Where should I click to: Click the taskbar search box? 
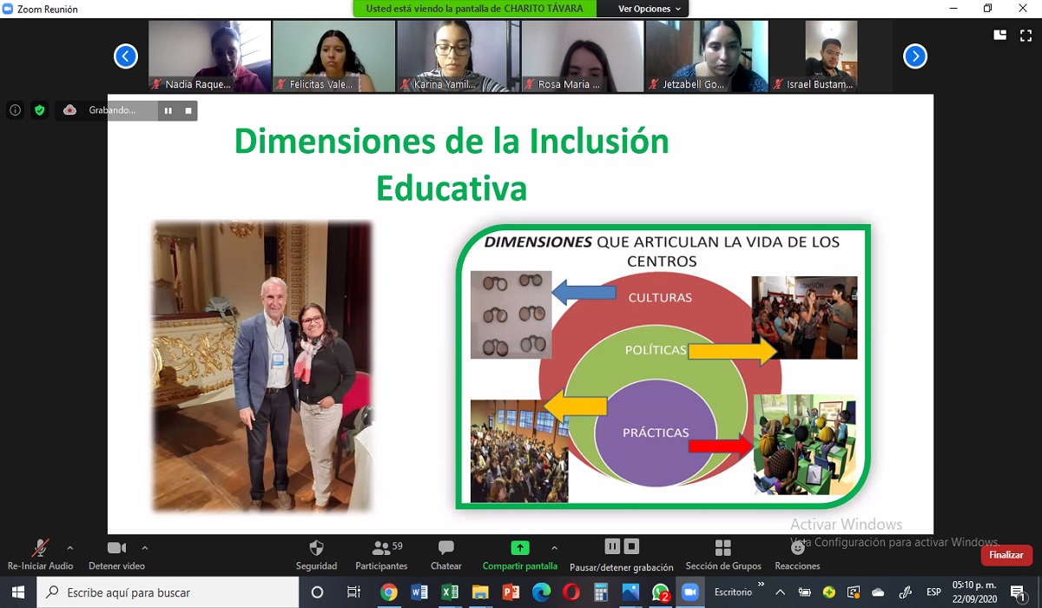click(168, 592)
